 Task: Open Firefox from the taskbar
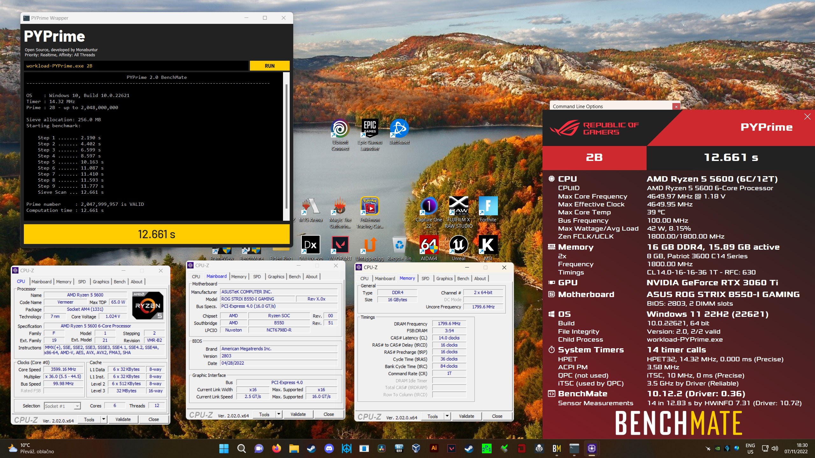(x=276, y=448)
